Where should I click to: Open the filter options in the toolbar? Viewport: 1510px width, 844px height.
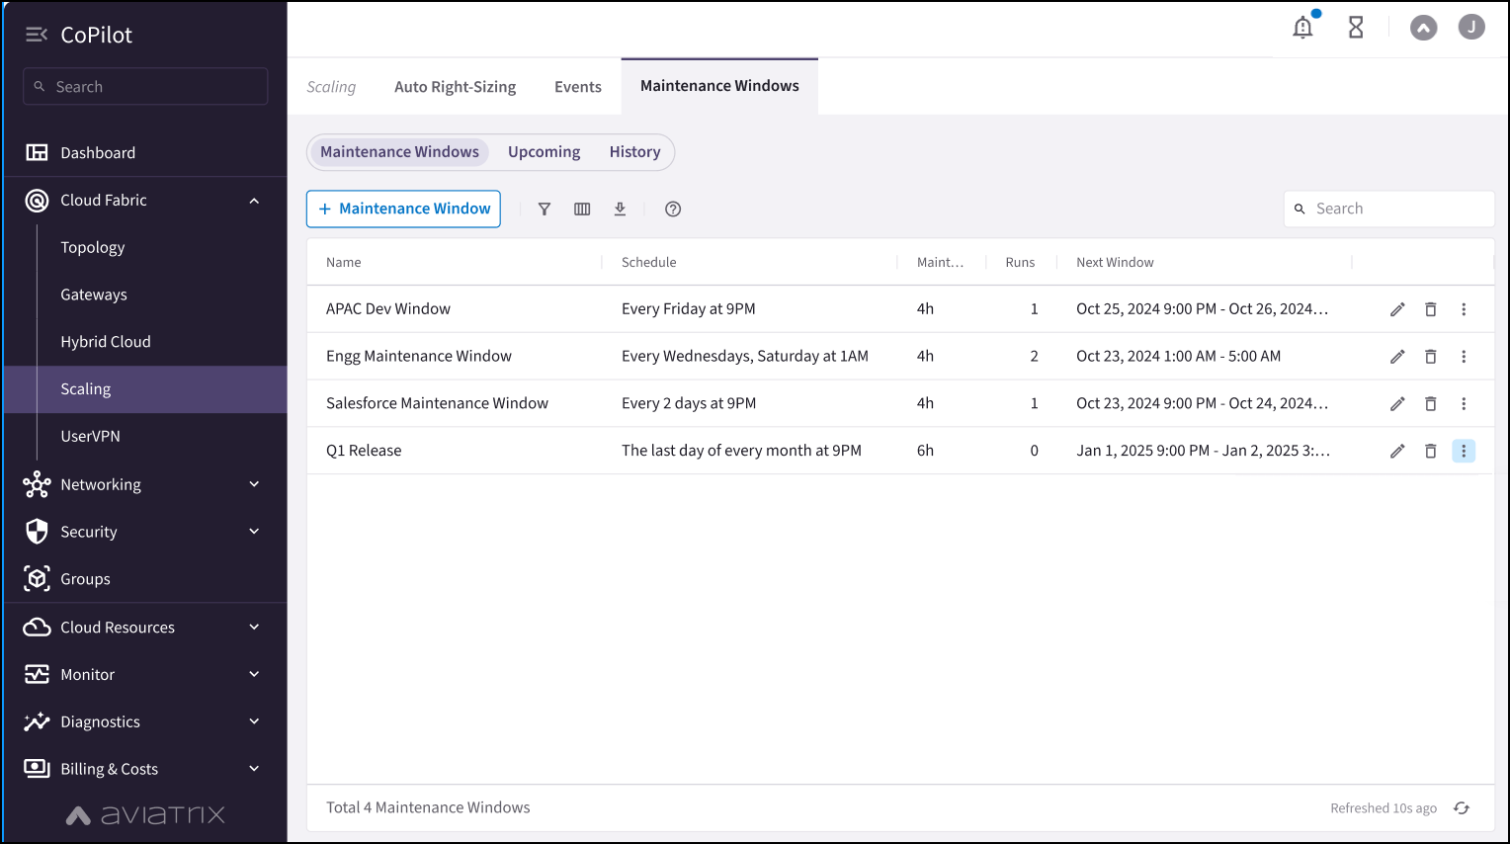click(x=545, y=209)
